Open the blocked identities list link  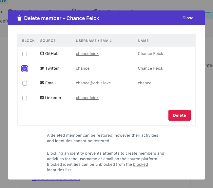(97, 167)
